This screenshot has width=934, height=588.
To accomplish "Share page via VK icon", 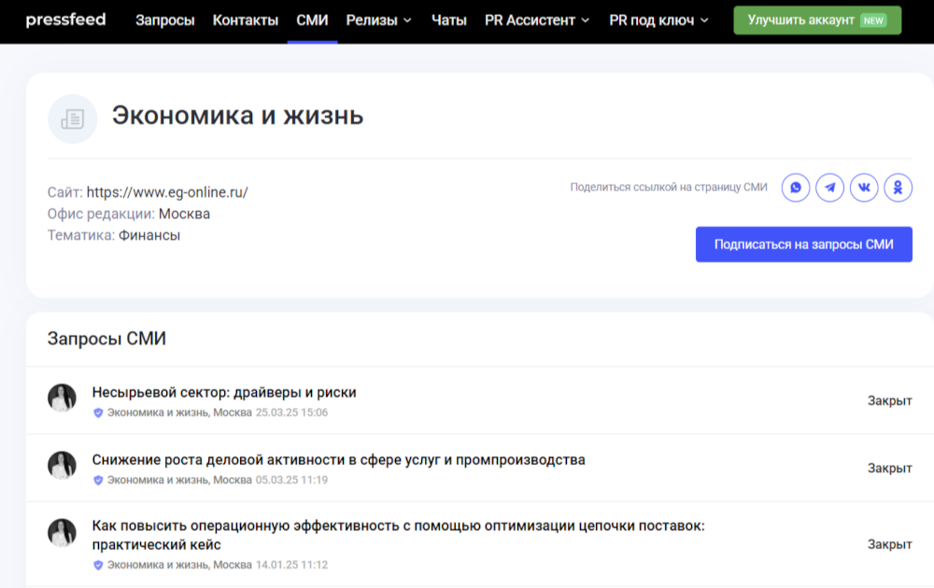I will point(864,188).
